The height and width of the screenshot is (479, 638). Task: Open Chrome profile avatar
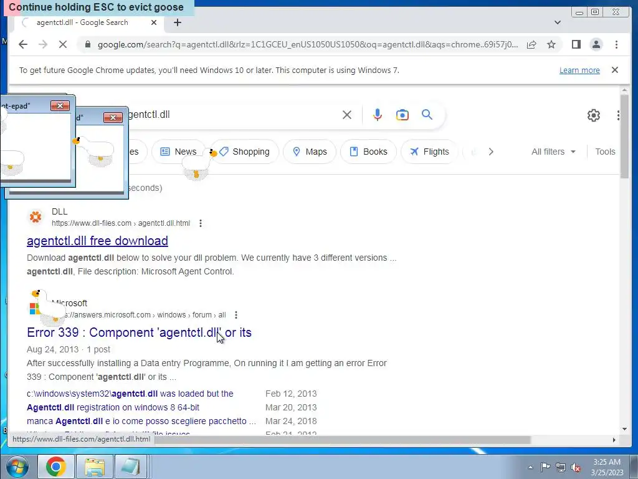596,44
